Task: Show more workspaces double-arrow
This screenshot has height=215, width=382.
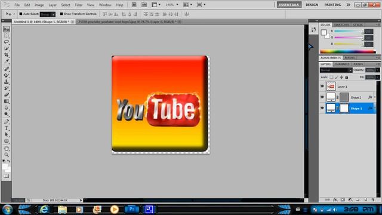Action: [349, 5]
